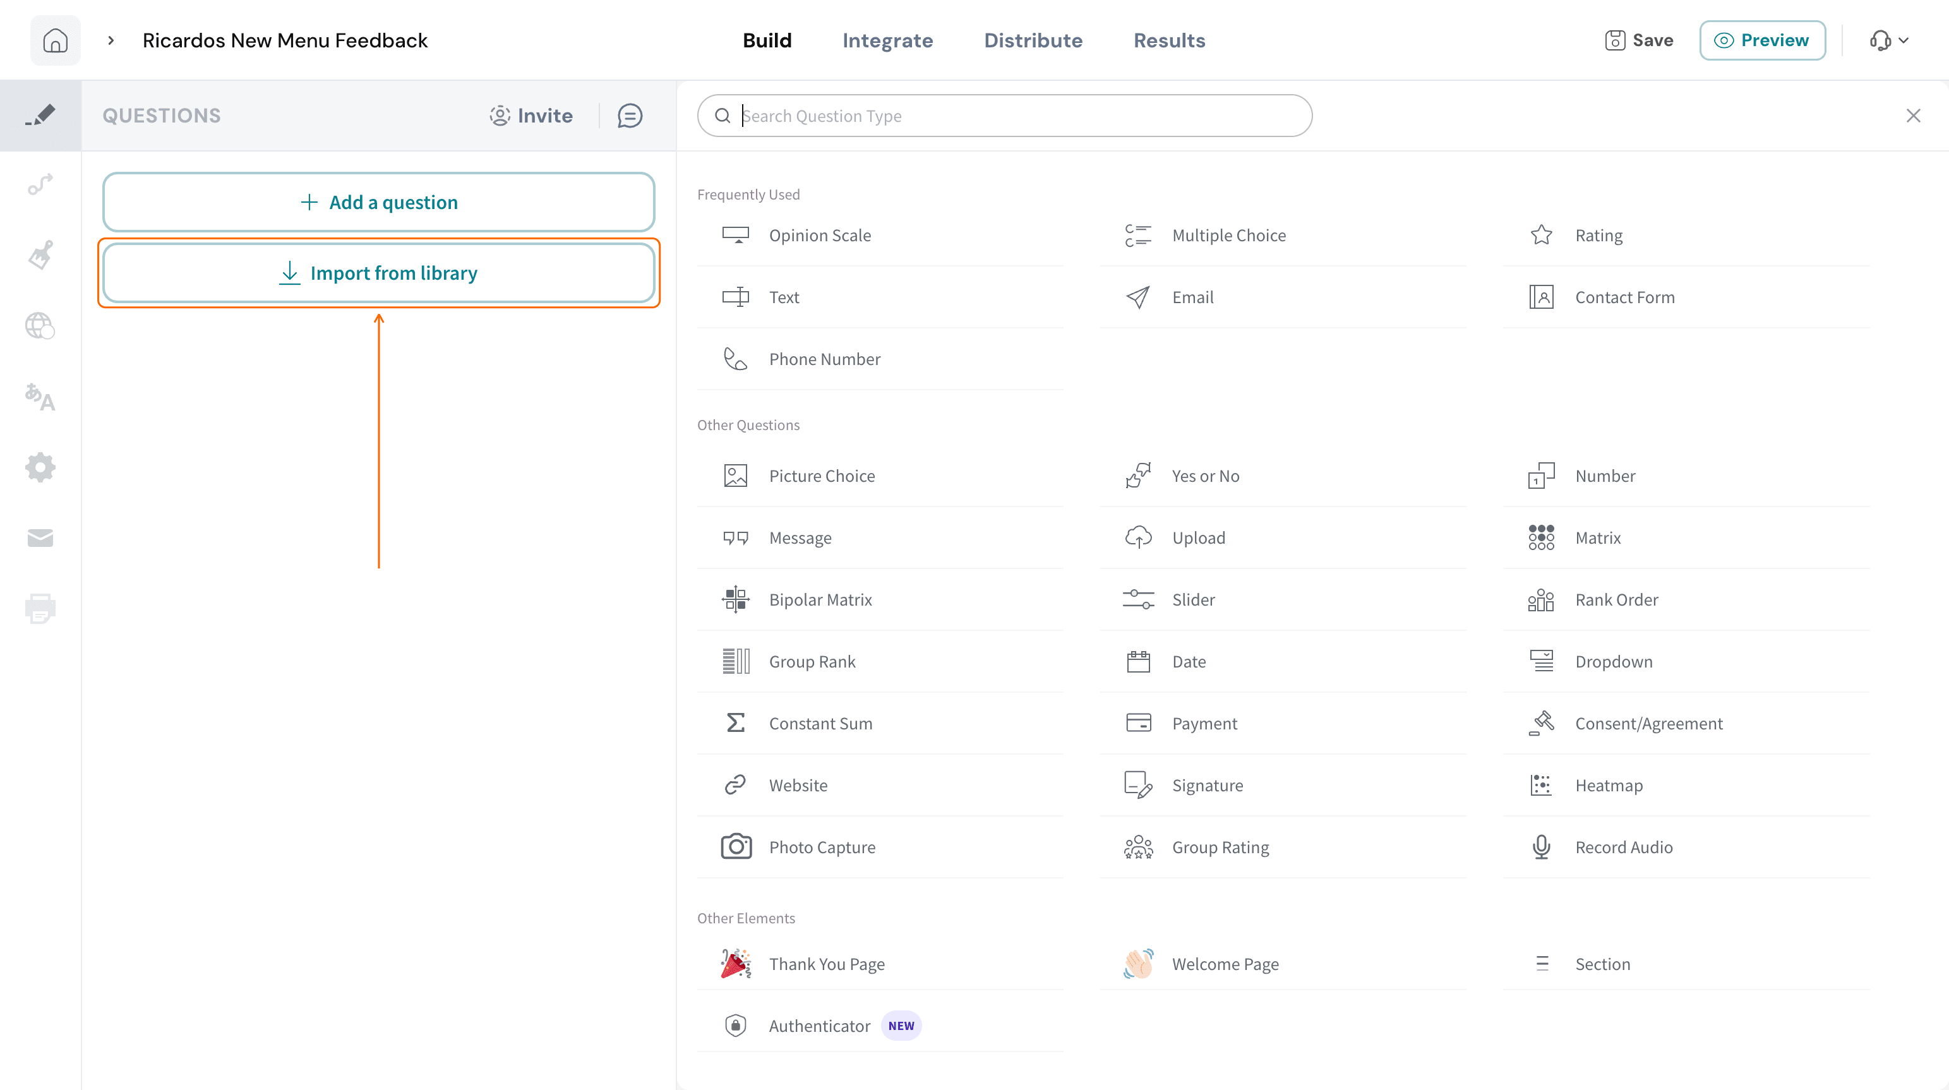
Task: Open the translation languages sidebar icon
Action: 40,397
